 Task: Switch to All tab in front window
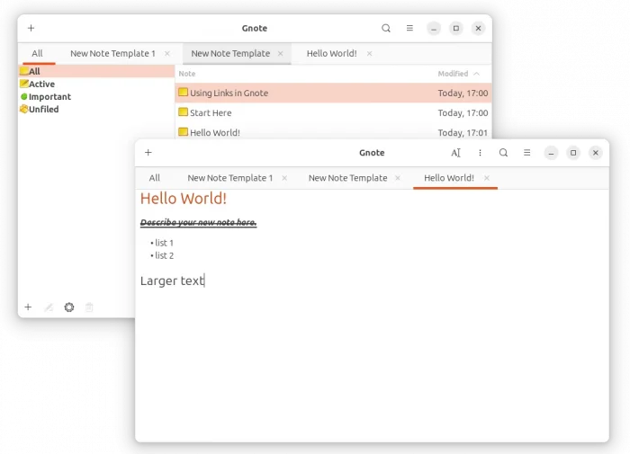[155, 178]
